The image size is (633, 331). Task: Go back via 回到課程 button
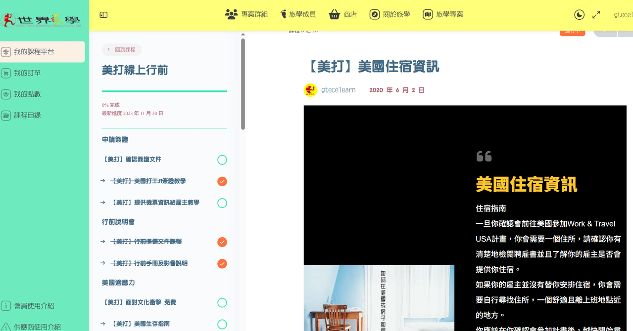[x=122, y=49]
